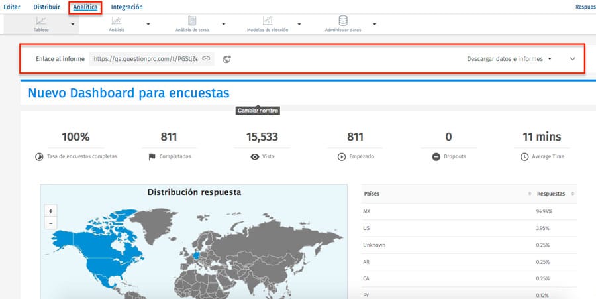Screen dimensions: 596x299
Task: Click the Distribución respuesta chart title
Action: click(x=194, y=192)
